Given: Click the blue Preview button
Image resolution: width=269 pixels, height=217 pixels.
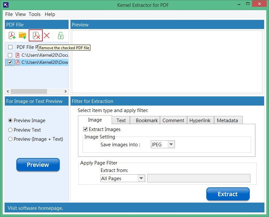Looking at the screenshot, I should pos(38,165).
